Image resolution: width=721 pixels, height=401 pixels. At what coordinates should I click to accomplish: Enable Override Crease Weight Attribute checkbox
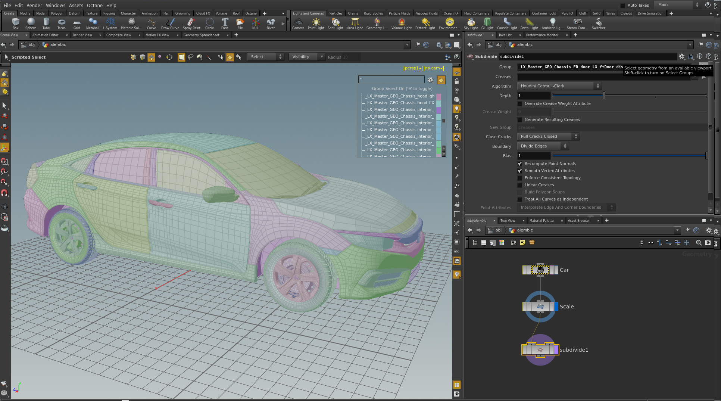pyautogui.click(x=519, y=104)
